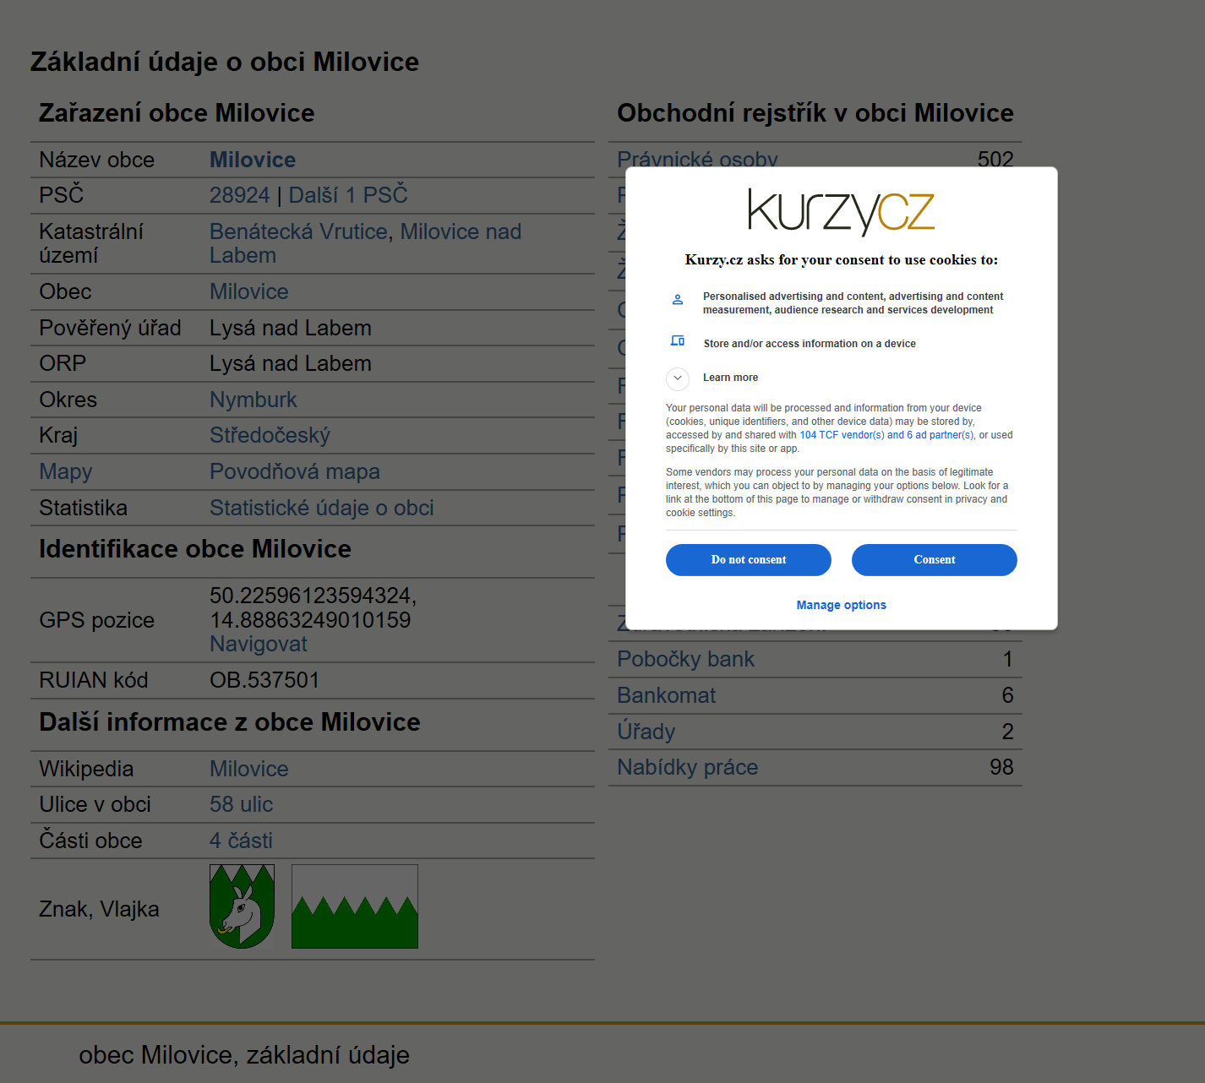
Task: Click the Obchodní rejstřík v obci Milovice heading
Action: tap(815, 113)
